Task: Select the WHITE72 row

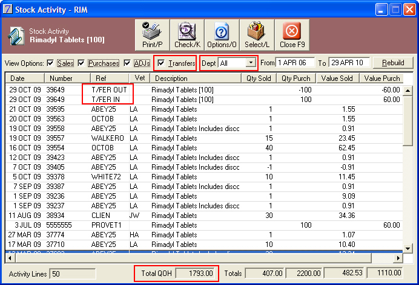Action: [204, 177]
